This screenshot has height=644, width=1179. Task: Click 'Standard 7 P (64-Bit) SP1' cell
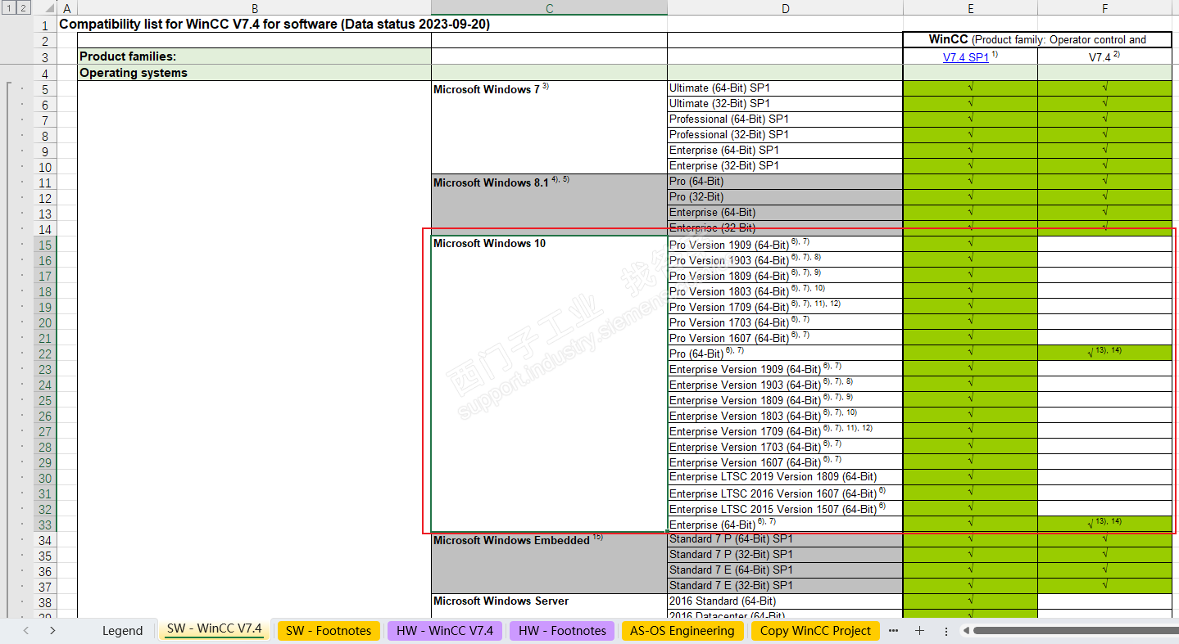(785, 539)
